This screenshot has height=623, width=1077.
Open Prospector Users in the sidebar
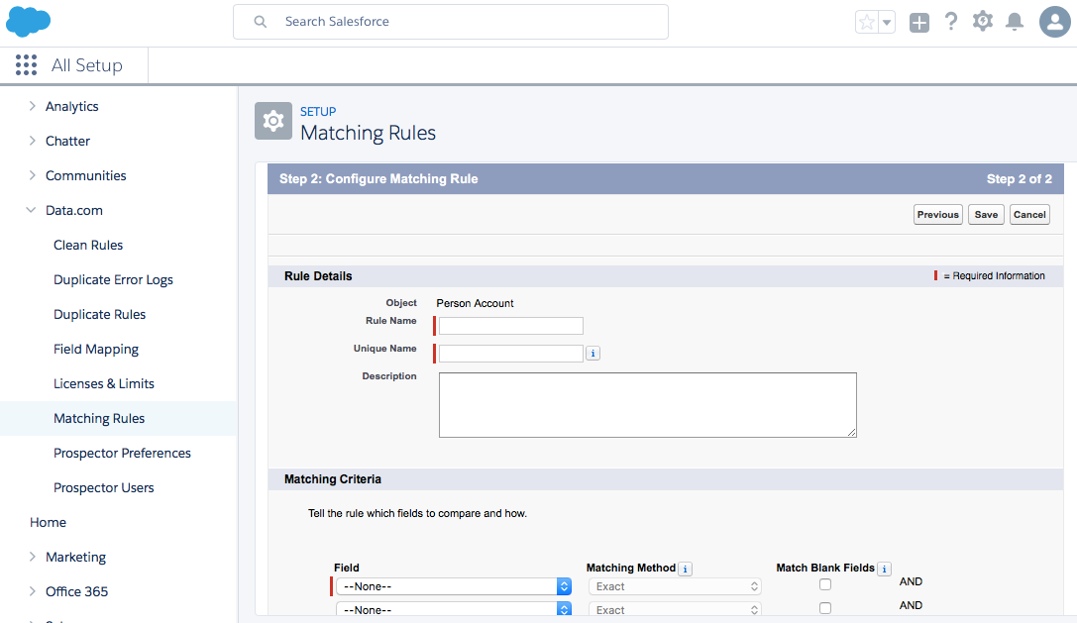coord(104,487)
